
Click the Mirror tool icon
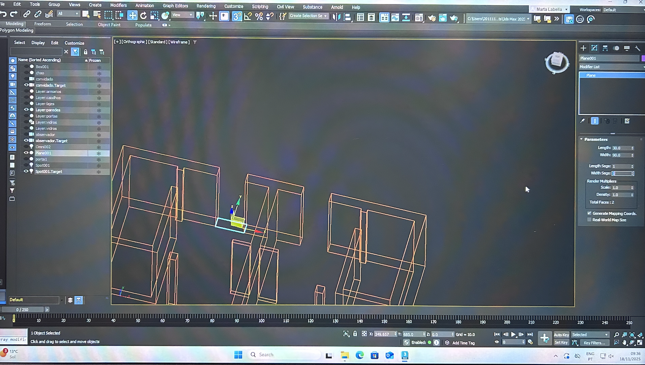pos(336,17)
